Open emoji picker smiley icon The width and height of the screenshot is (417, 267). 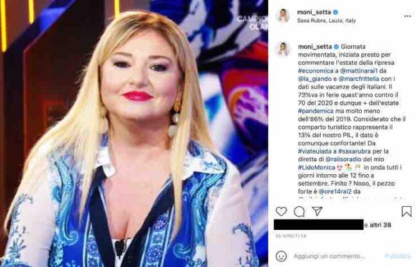coord(281,256)
